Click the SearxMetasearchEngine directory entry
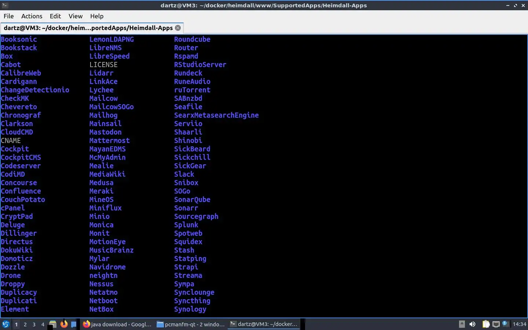 point(216,115)
